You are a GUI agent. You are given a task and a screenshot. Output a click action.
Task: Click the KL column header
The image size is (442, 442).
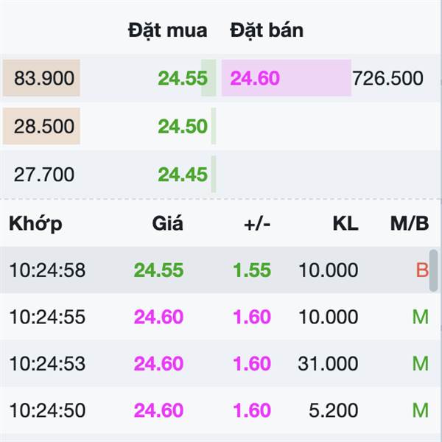[x=345, y=224]
